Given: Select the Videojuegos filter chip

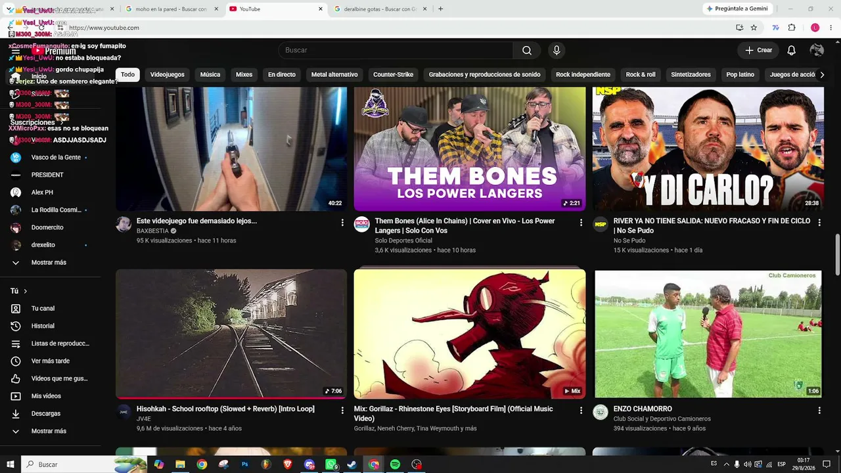Looking at the screenshot, I should pos(168,75).
